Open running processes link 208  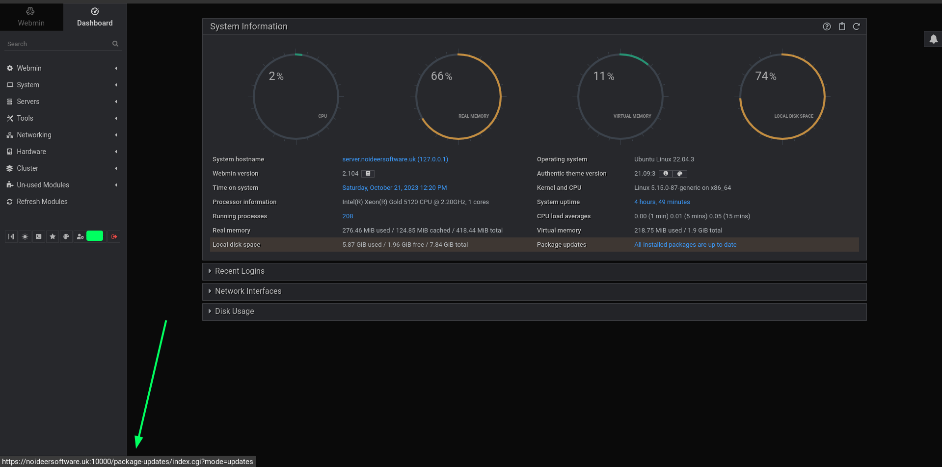[x=348, y=216]
